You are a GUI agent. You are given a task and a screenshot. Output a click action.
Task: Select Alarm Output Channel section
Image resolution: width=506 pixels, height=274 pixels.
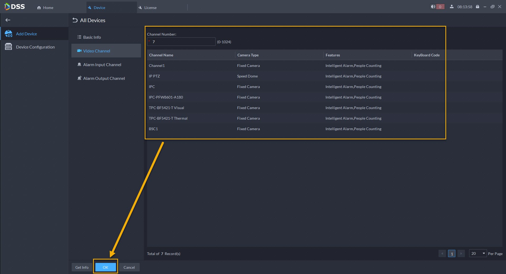(104, 78)
